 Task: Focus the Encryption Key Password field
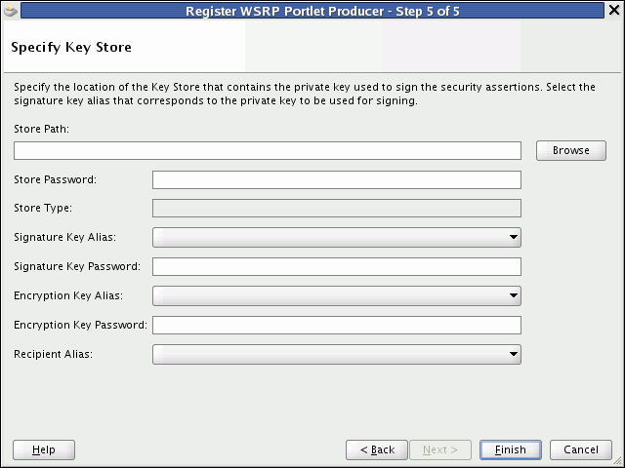337,325
